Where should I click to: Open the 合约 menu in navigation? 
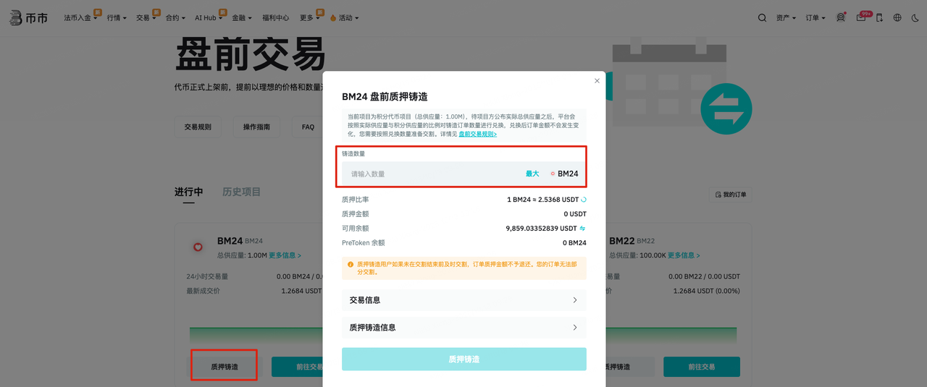(175, 17)
